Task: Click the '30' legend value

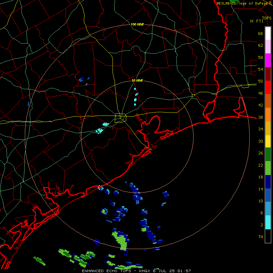Action: 261,141
